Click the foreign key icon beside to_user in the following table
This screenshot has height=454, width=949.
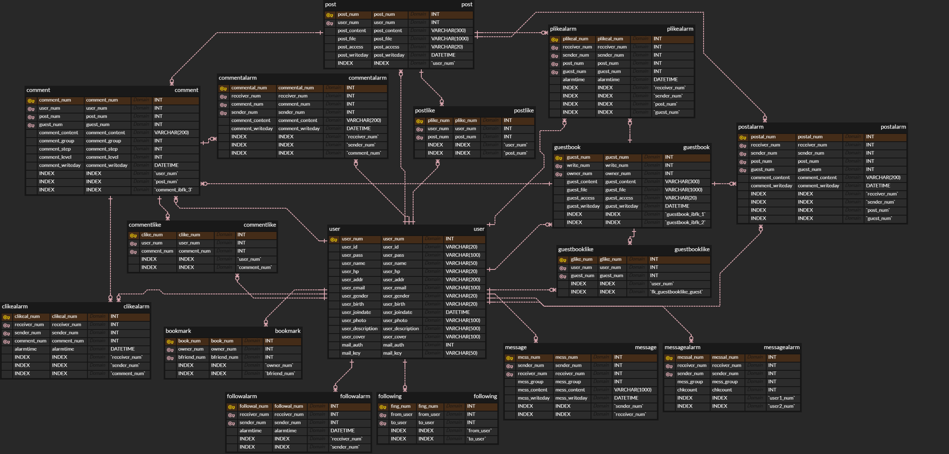(x=383, y=423)
